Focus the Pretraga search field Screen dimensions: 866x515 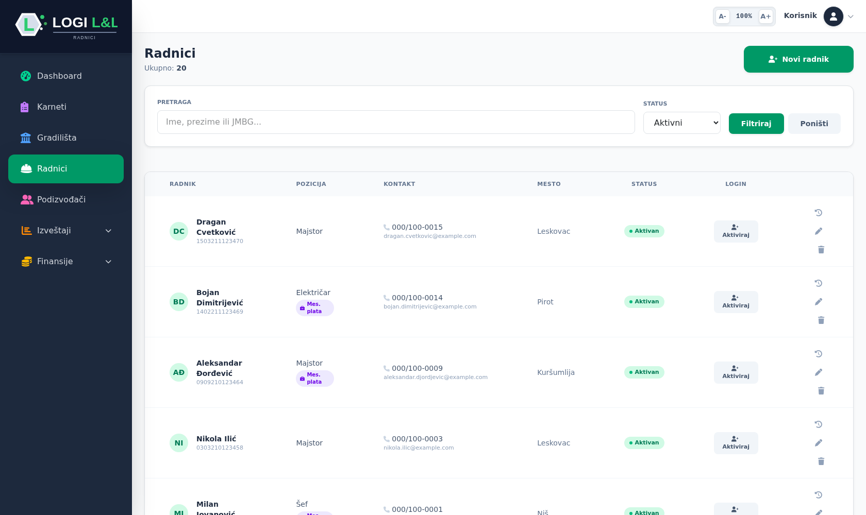pyautogui.click(x=396, y=122)
